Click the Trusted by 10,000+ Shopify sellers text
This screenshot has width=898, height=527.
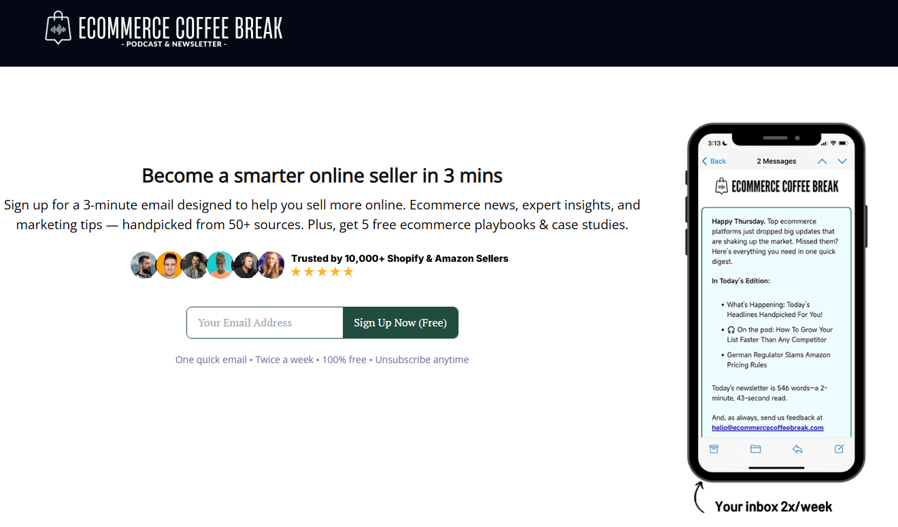pos(399,258)
